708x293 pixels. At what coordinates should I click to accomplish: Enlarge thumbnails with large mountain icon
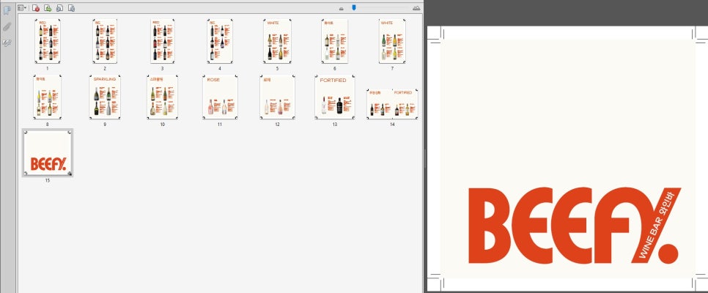416,8
